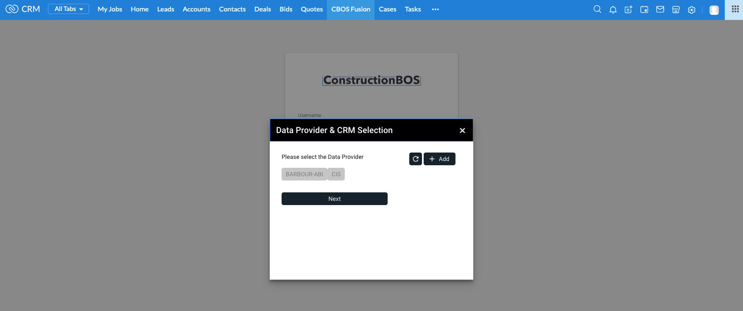This screenshot has height=311, width=743.
Task: Click the ConstructionBOS logo
Action: 371,80
